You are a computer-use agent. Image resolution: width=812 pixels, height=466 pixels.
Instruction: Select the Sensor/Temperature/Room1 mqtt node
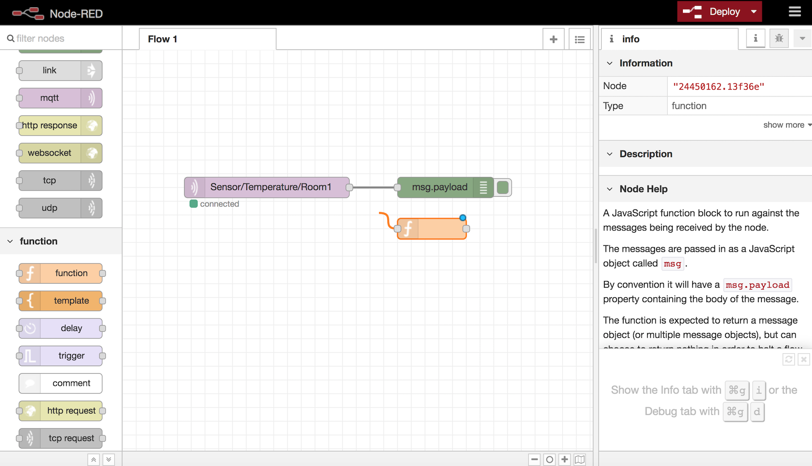[267, 187]
